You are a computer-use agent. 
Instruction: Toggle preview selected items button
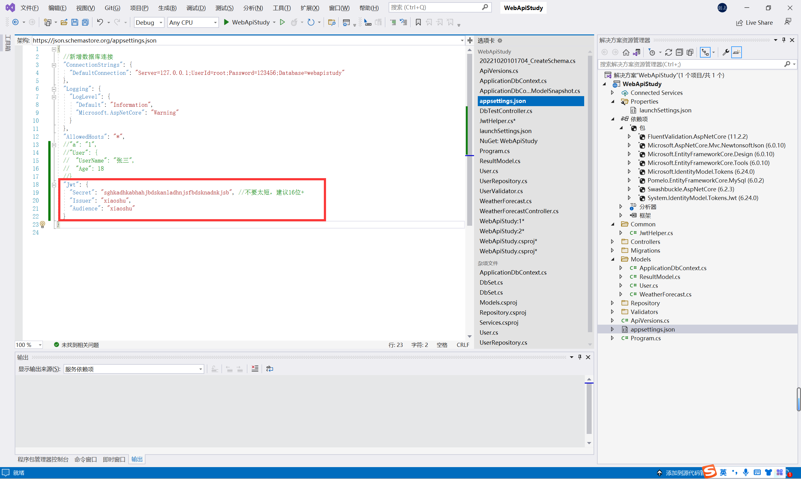click(x=737, y=52)
